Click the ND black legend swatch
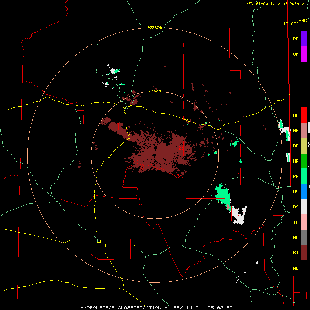 pos(304,268)
